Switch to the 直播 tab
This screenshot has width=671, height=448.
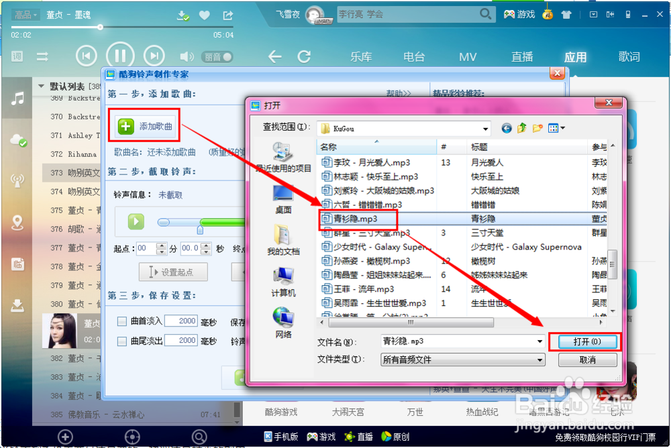pyautogui.click(x=521, y=57)
